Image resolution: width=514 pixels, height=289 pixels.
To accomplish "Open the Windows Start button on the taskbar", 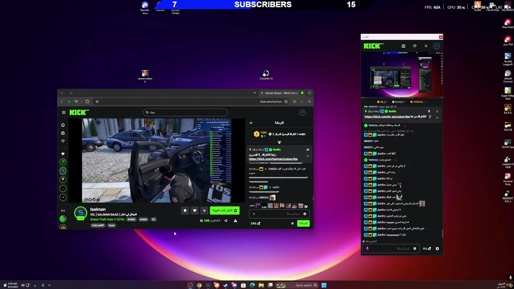I will tap(324, 285).
